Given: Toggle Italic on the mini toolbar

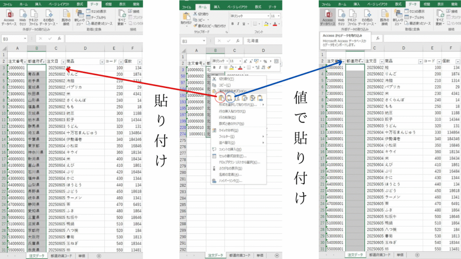Looking at the screenshot, I should [x=220, y=67].
